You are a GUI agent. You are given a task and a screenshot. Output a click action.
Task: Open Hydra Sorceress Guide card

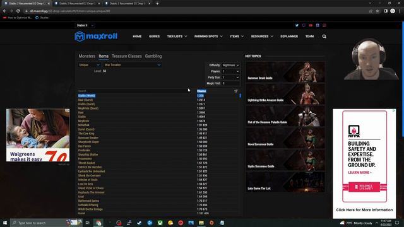tap(285, 160)
